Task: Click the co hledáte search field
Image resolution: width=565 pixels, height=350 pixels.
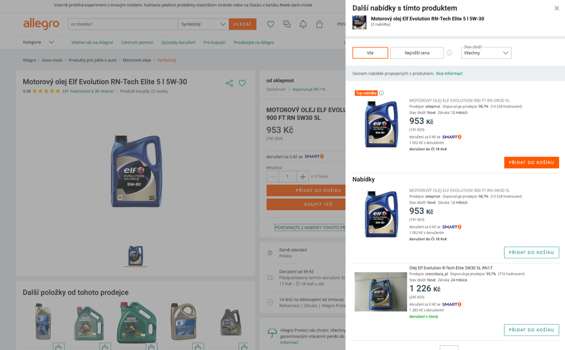Action: pos(123,24)
